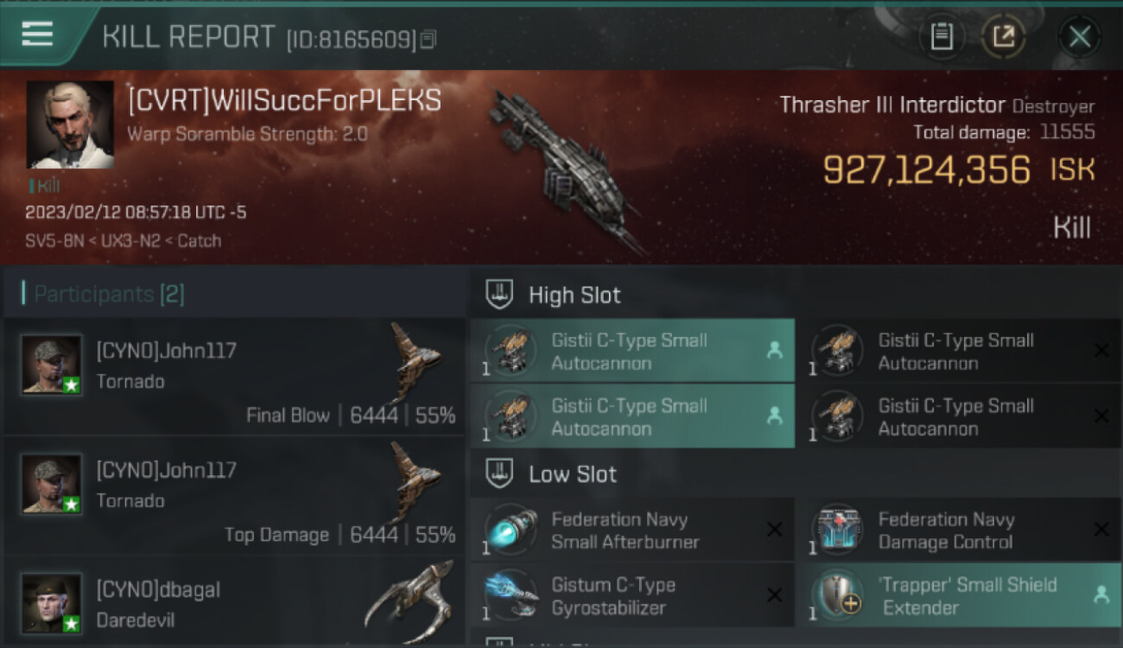
Task: Inspect the Thrasher III Interdictor ship image
Action: pyautogui.click(x=566, y=168)
